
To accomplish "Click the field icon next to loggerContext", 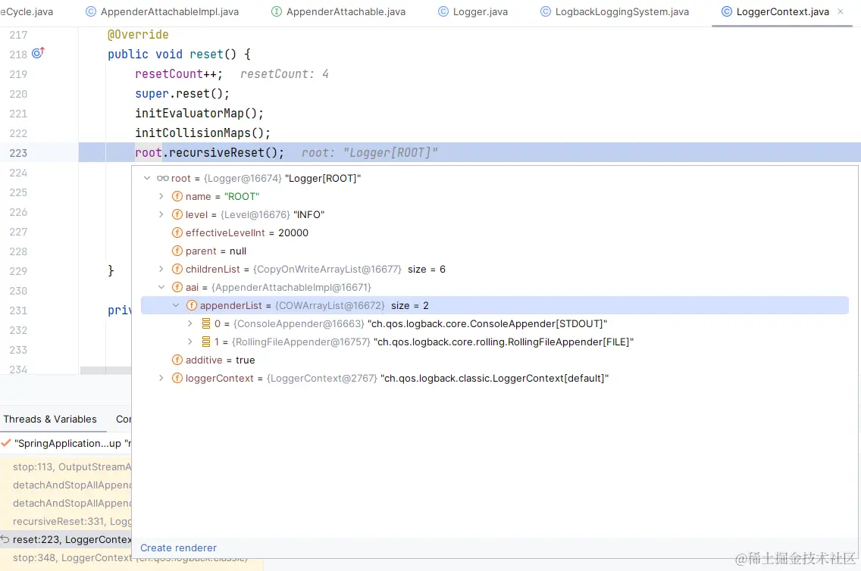I will click(x=177, y=378).
